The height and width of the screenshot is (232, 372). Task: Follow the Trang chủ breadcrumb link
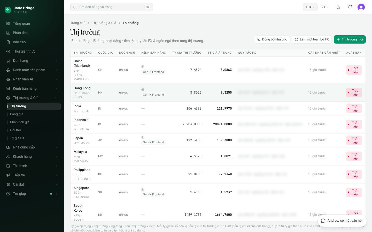click(x=78, y=23)
